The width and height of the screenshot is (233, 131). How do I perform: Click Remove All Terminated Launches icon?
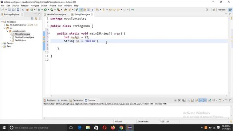click(183, 100)
